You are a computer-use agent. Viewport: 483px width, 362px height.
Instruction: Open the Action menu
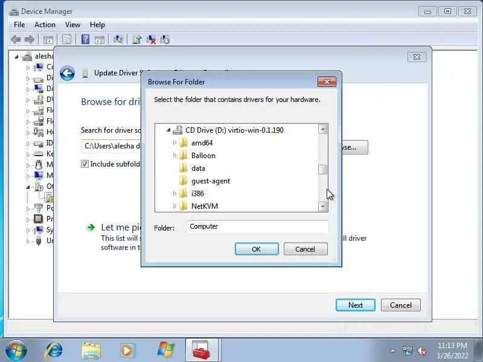pyautogui.click(x=45, y=25)
